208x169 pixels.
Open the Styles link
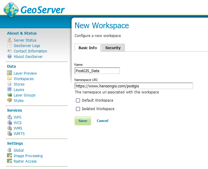coord(19,100)
